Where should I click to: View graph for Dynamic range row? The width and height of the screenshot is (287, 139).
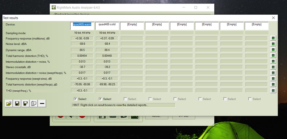click(273, 50)
